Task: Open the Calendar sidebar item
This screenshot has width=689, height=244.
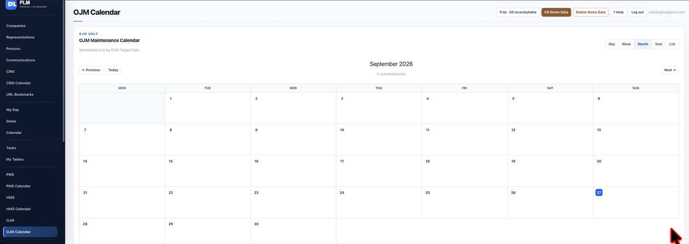Action: point(14,133)
